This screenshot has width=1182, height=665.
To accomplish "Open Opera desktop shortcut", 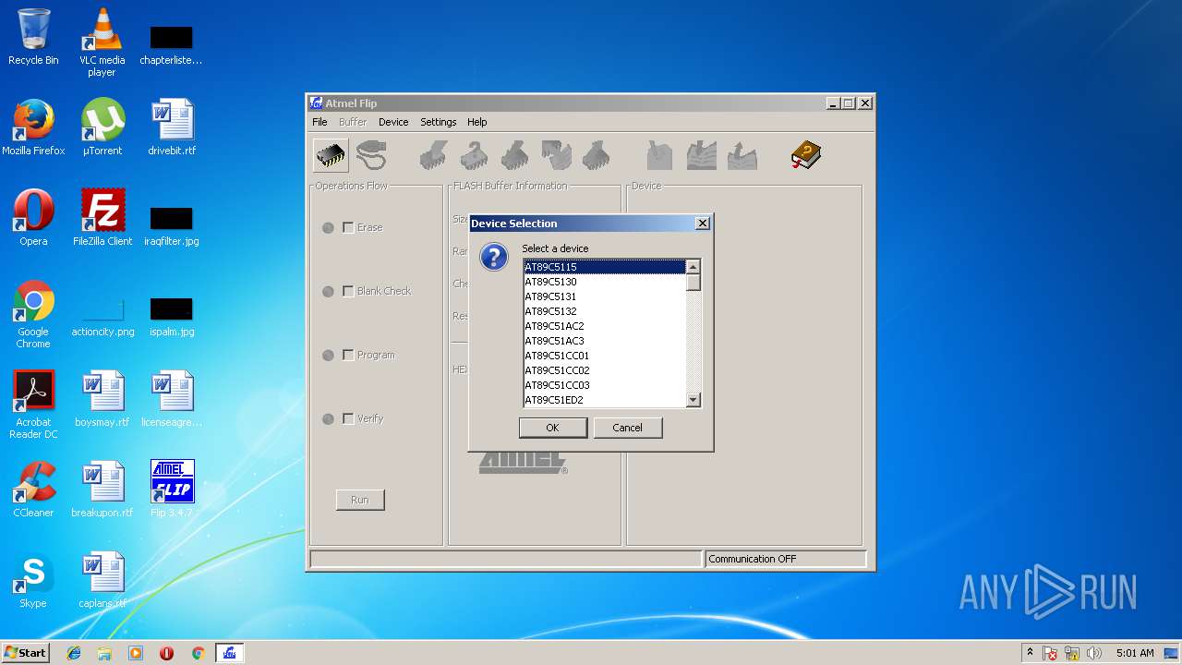I will click(33, 218).
